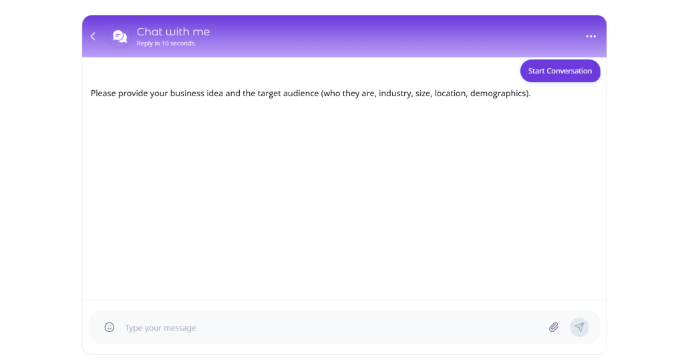Click the "Chat with me" title
684x360 pixels.
point(173,31)
